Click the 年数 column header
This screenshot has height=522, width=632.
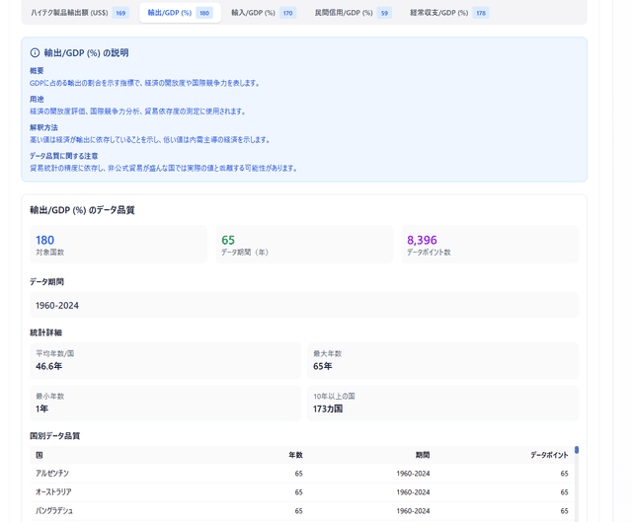click(x=294, y=455)
